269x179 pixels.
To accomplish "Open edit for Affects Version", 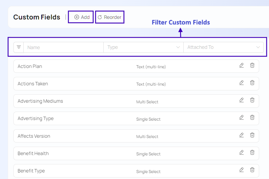I will tap(242, 135).
